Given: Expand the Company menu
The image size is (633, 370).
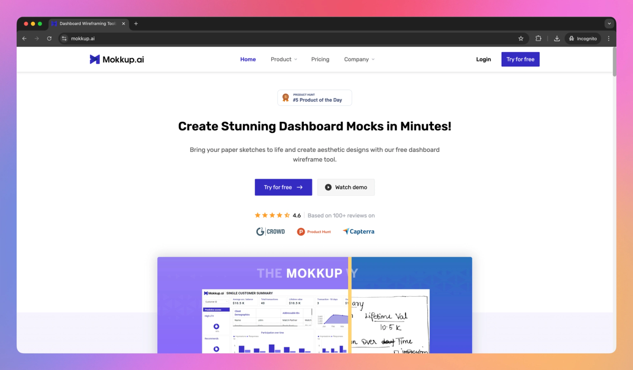Looking at the screenshot, I should 359,60.
